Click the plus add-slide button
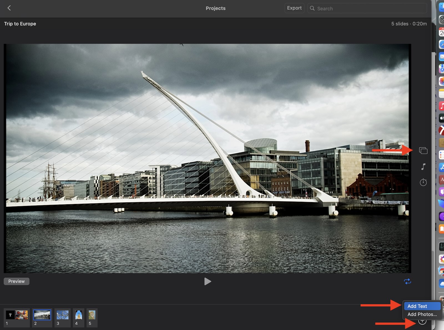 (422, 322)
